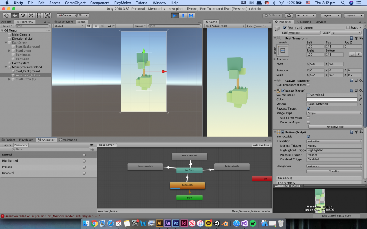Select the Hand tool in toolbar
The image size is (367, 229).
pos(7,15)
